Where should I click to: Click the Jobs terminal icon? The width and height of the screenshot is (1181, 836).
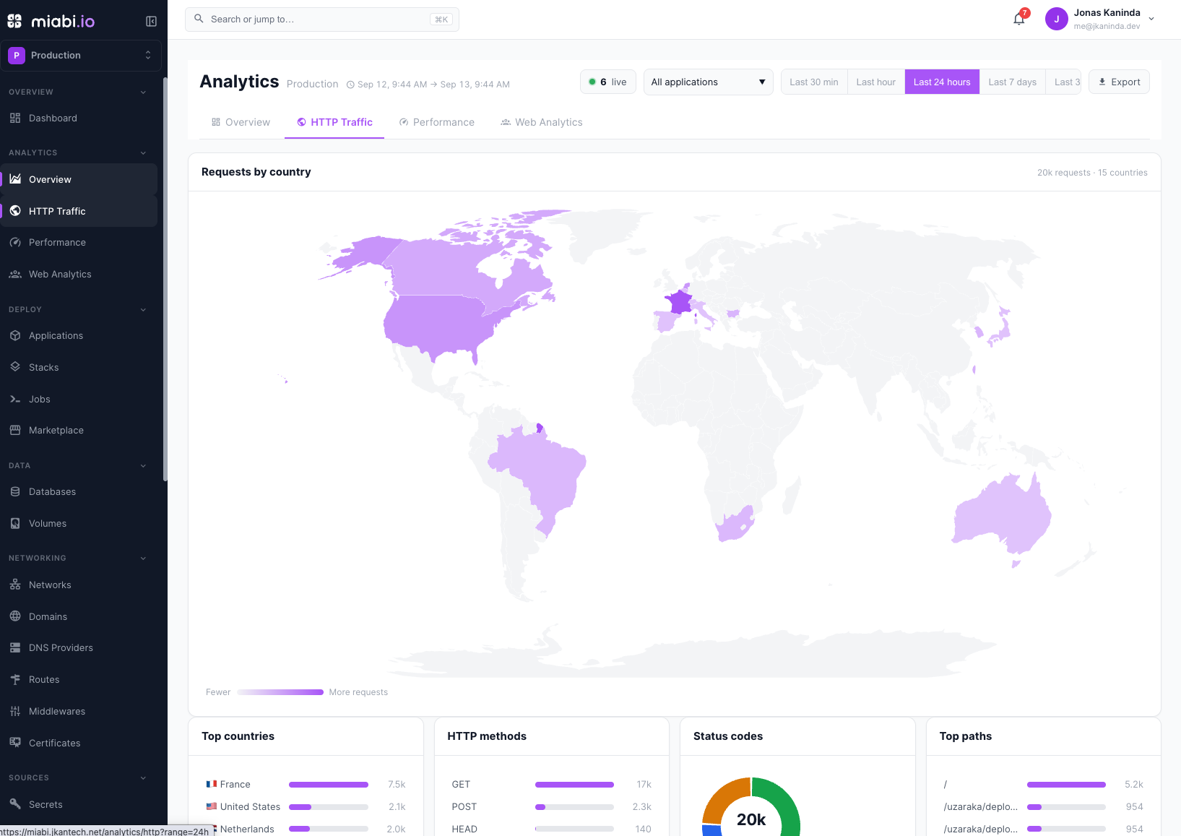tap(15, 399)
